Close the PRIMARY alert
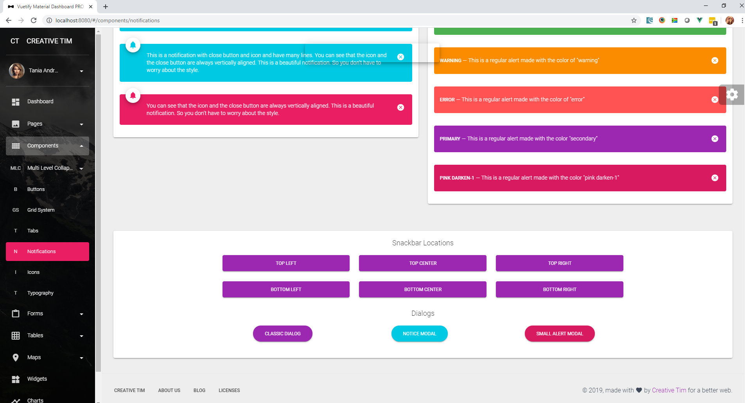The image size is (745, 403). click(715, 139)
